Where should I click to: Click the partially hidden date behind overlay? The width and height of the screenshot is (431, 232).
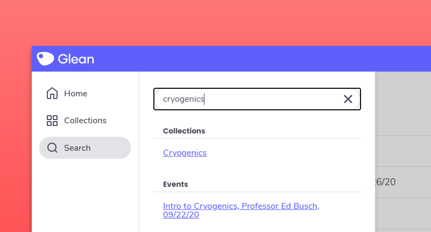pos(386,182)
